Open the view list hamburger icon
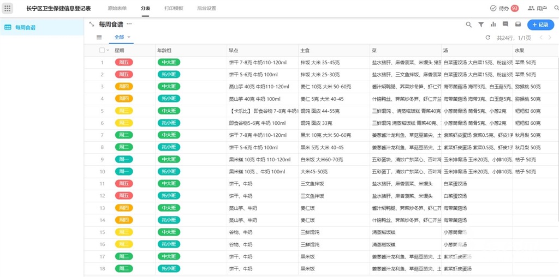This screenshot has height=277, width=559. 99,38
